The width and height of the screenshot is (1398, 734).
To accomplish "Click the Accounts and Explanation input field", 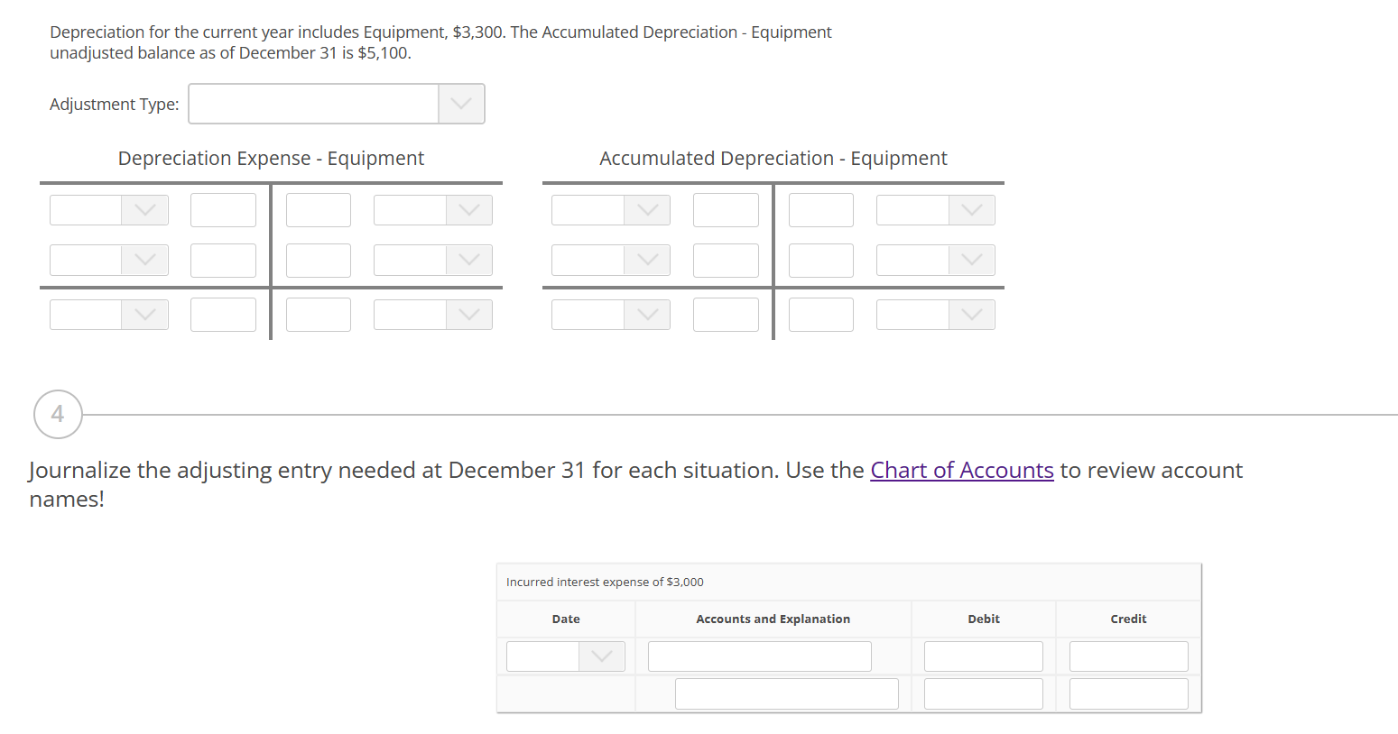I will pyautogui.click(x=759, y=656).
